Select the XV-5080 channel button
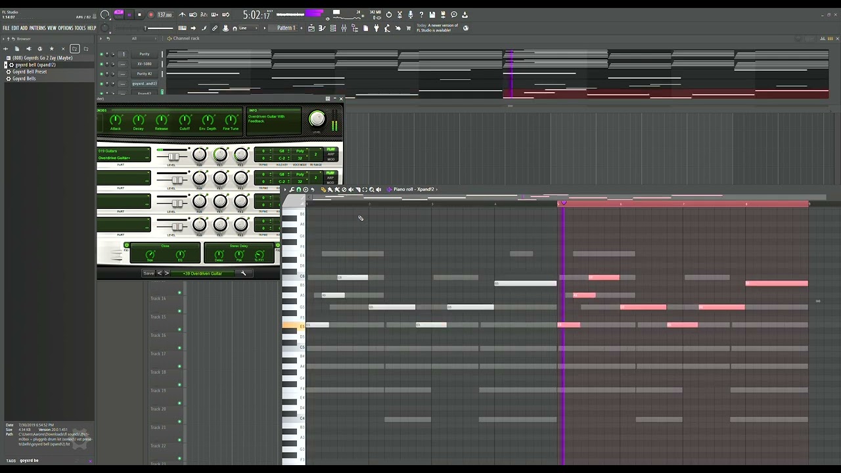 145,64
